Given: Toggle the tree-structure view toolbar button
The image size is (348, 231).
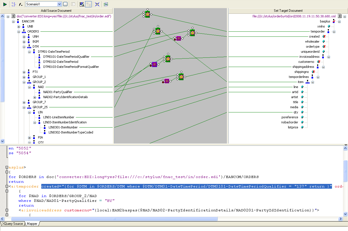Looking at the screenshot, I should click(x=88, y=4).
